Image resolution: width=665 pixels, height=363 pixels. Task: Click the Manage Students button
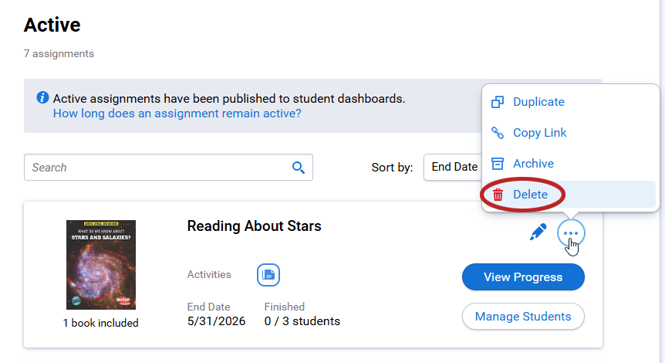click(x=523, y=317)
